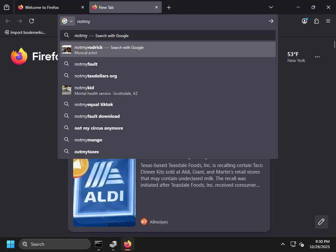Select the notmyrodrick Musical artist suggestion

[168, 50]
